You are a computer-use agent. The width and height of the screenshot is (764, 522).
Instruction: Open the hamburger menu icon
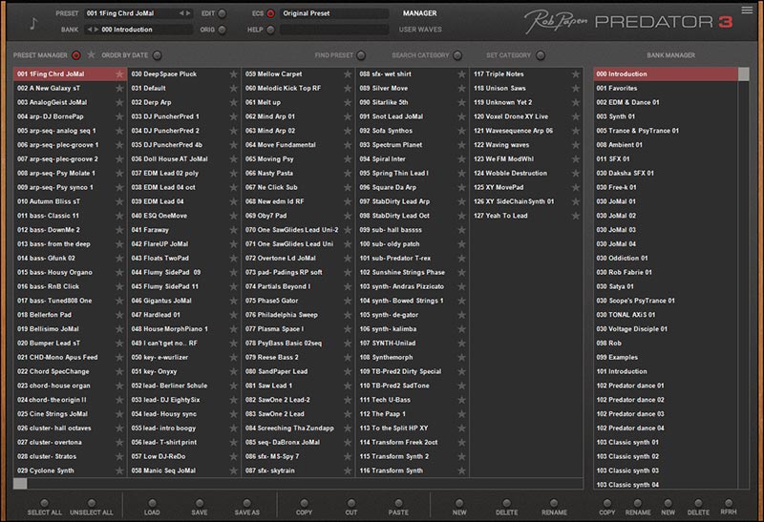click(747, 10)
